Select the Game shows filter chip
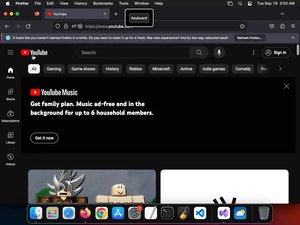Image resolution: width=300 pixels, height=225 pixels. pos(83,69)
